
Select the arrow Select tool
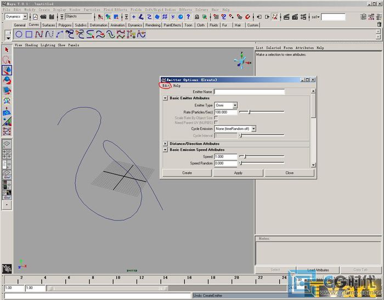click(x=7, y=50)
